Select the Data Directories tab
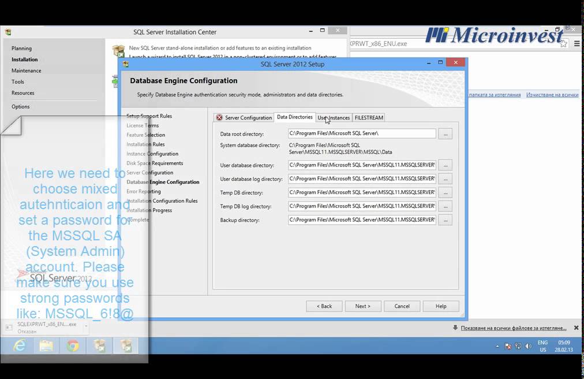The image size is (584, 379). click(x=295, y=117)
